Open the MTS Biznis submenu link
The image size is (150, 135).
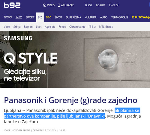pyautogui.click(x=106, y=27)
